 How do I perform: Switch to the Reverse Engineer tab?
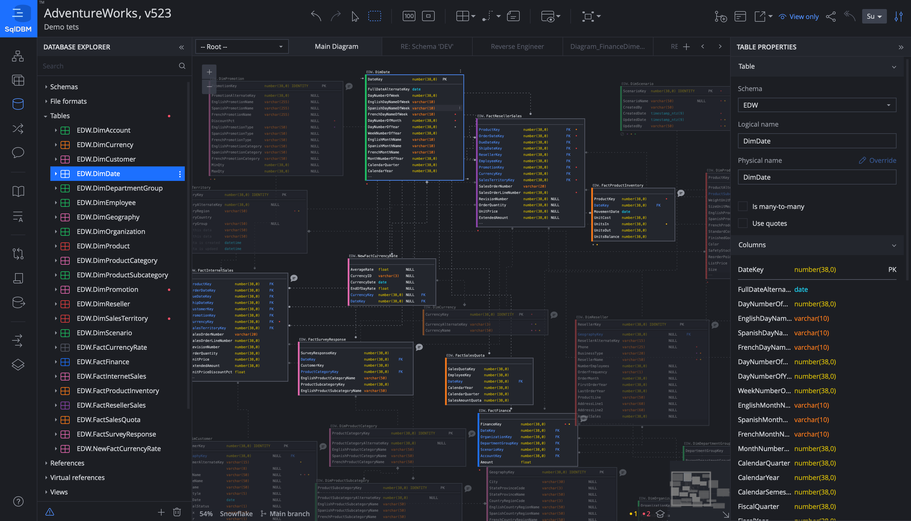(517, 46)
